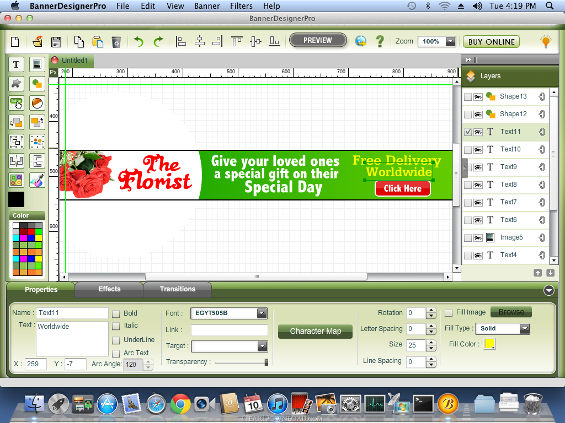Copy the selected object
Screen dimensions: 565x423
(79, 42)
